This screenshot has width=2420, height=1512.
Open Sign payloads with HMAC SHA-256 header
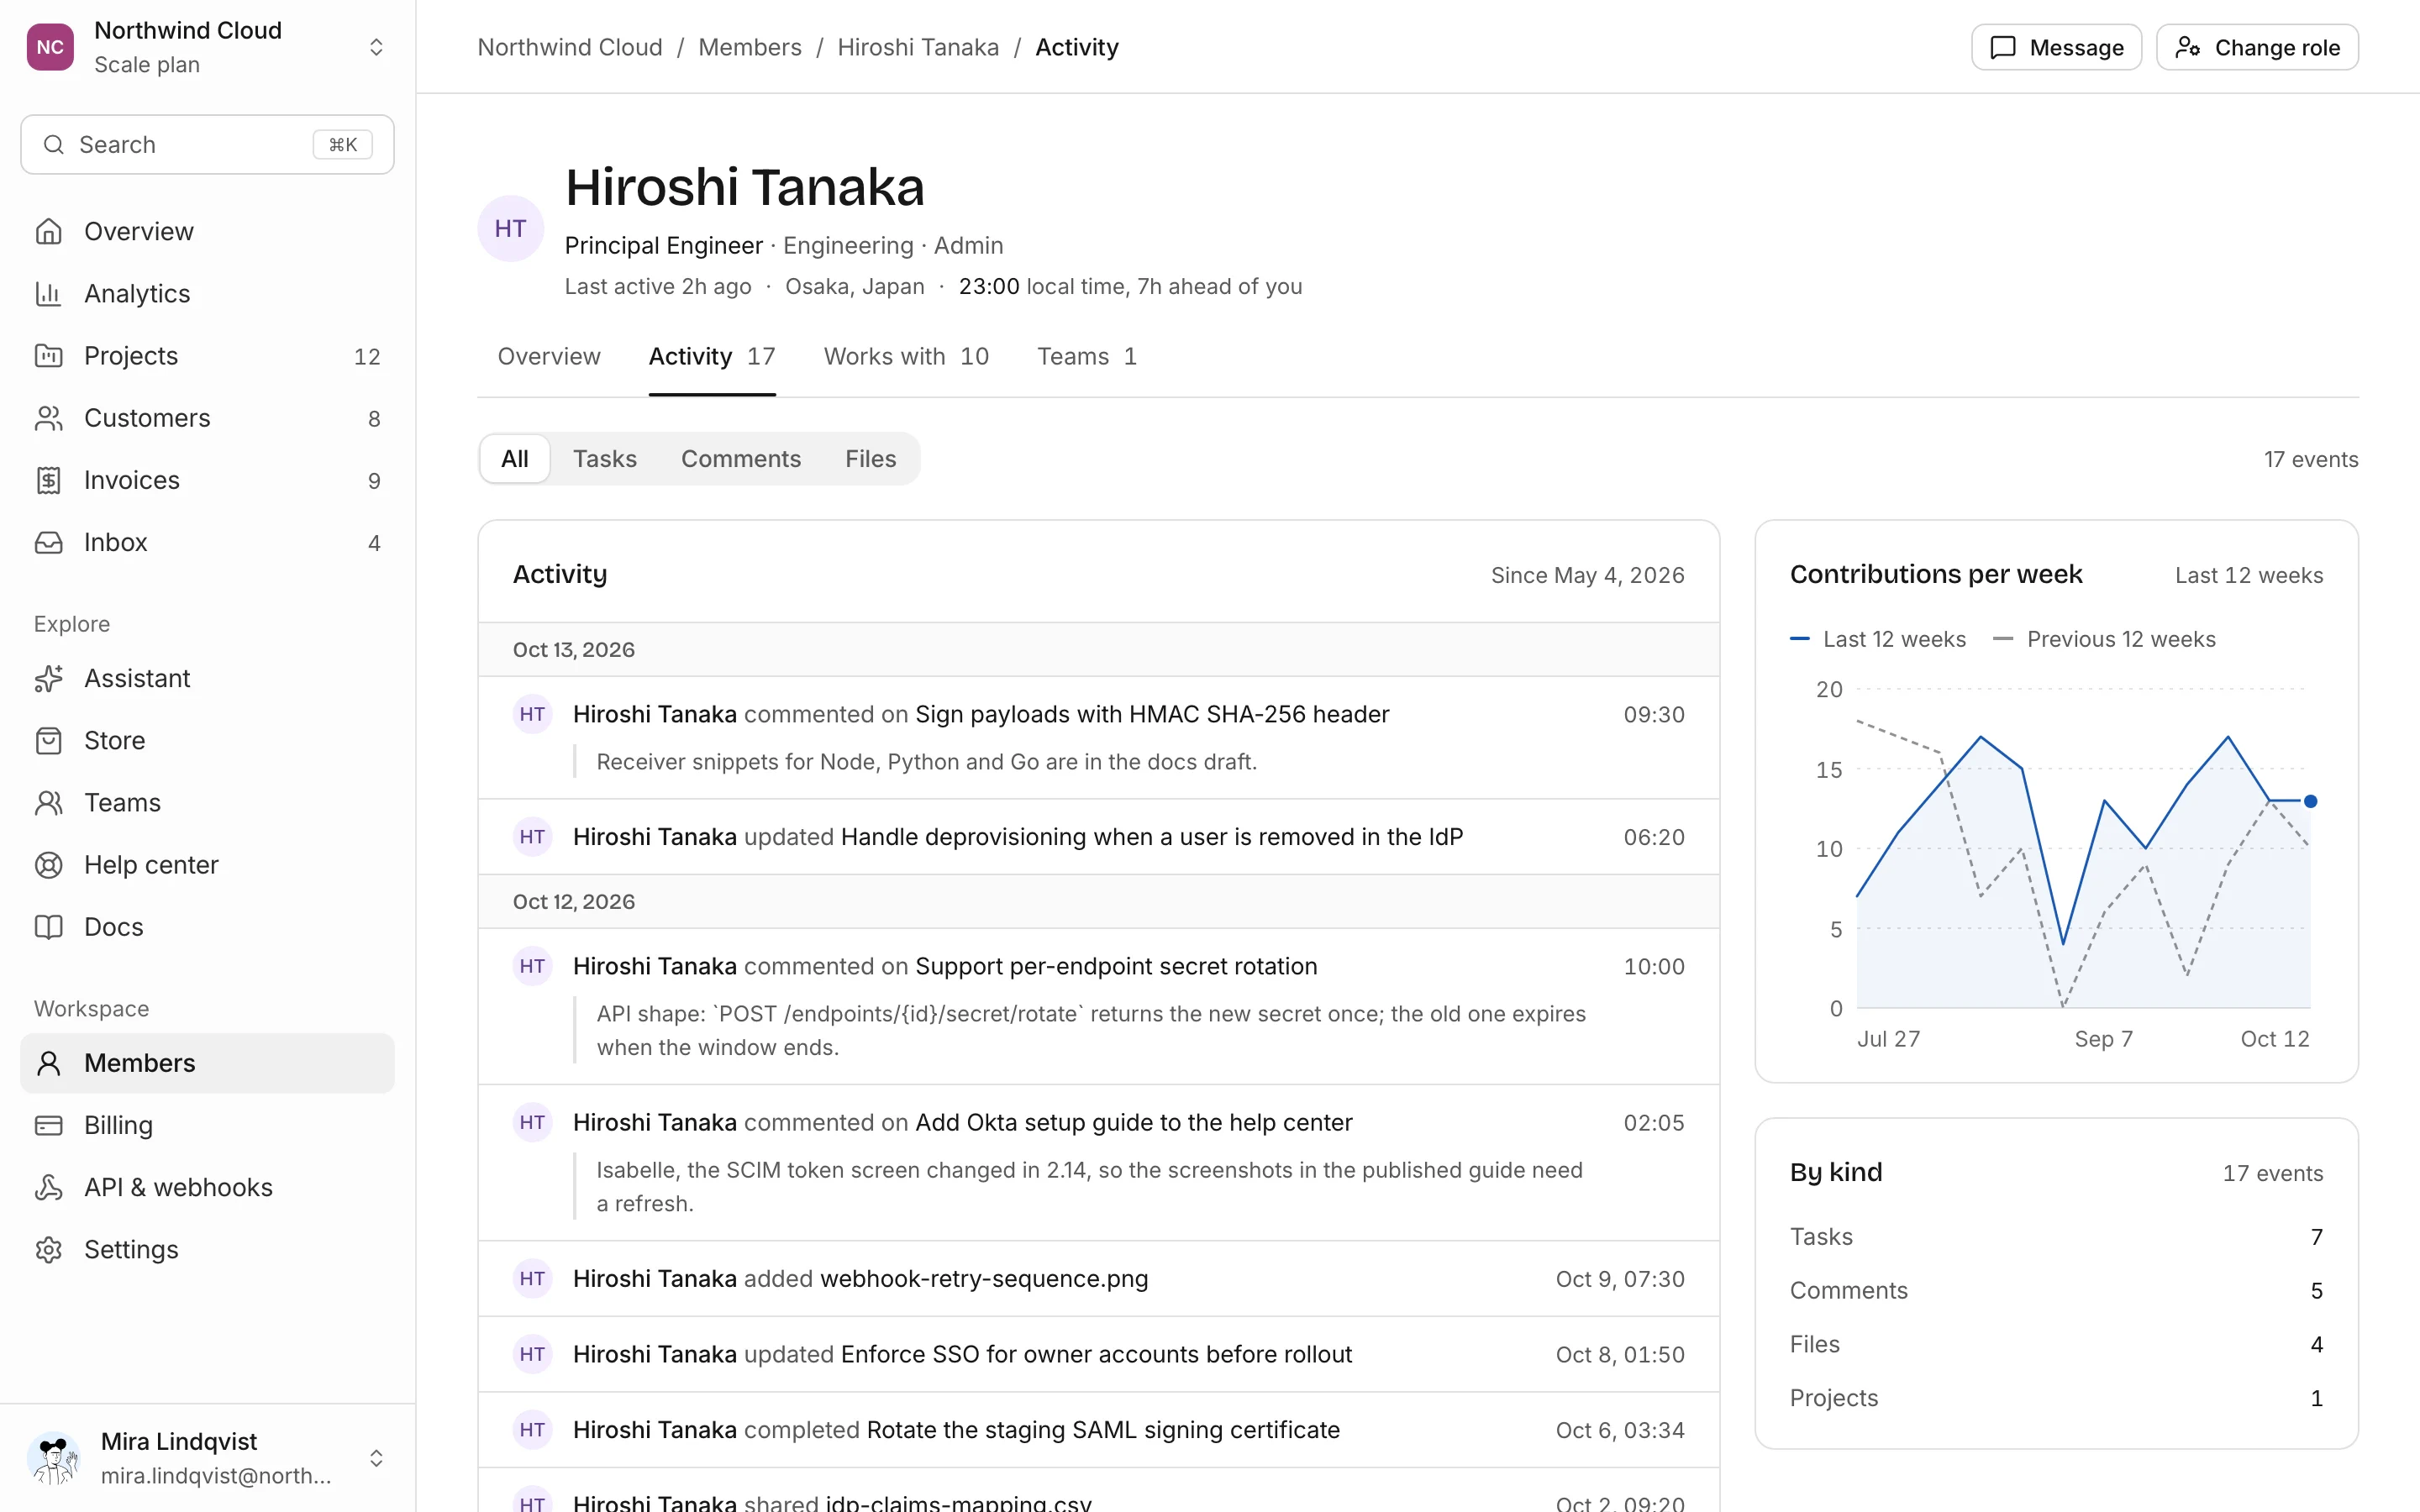(x=1151, y=714)
